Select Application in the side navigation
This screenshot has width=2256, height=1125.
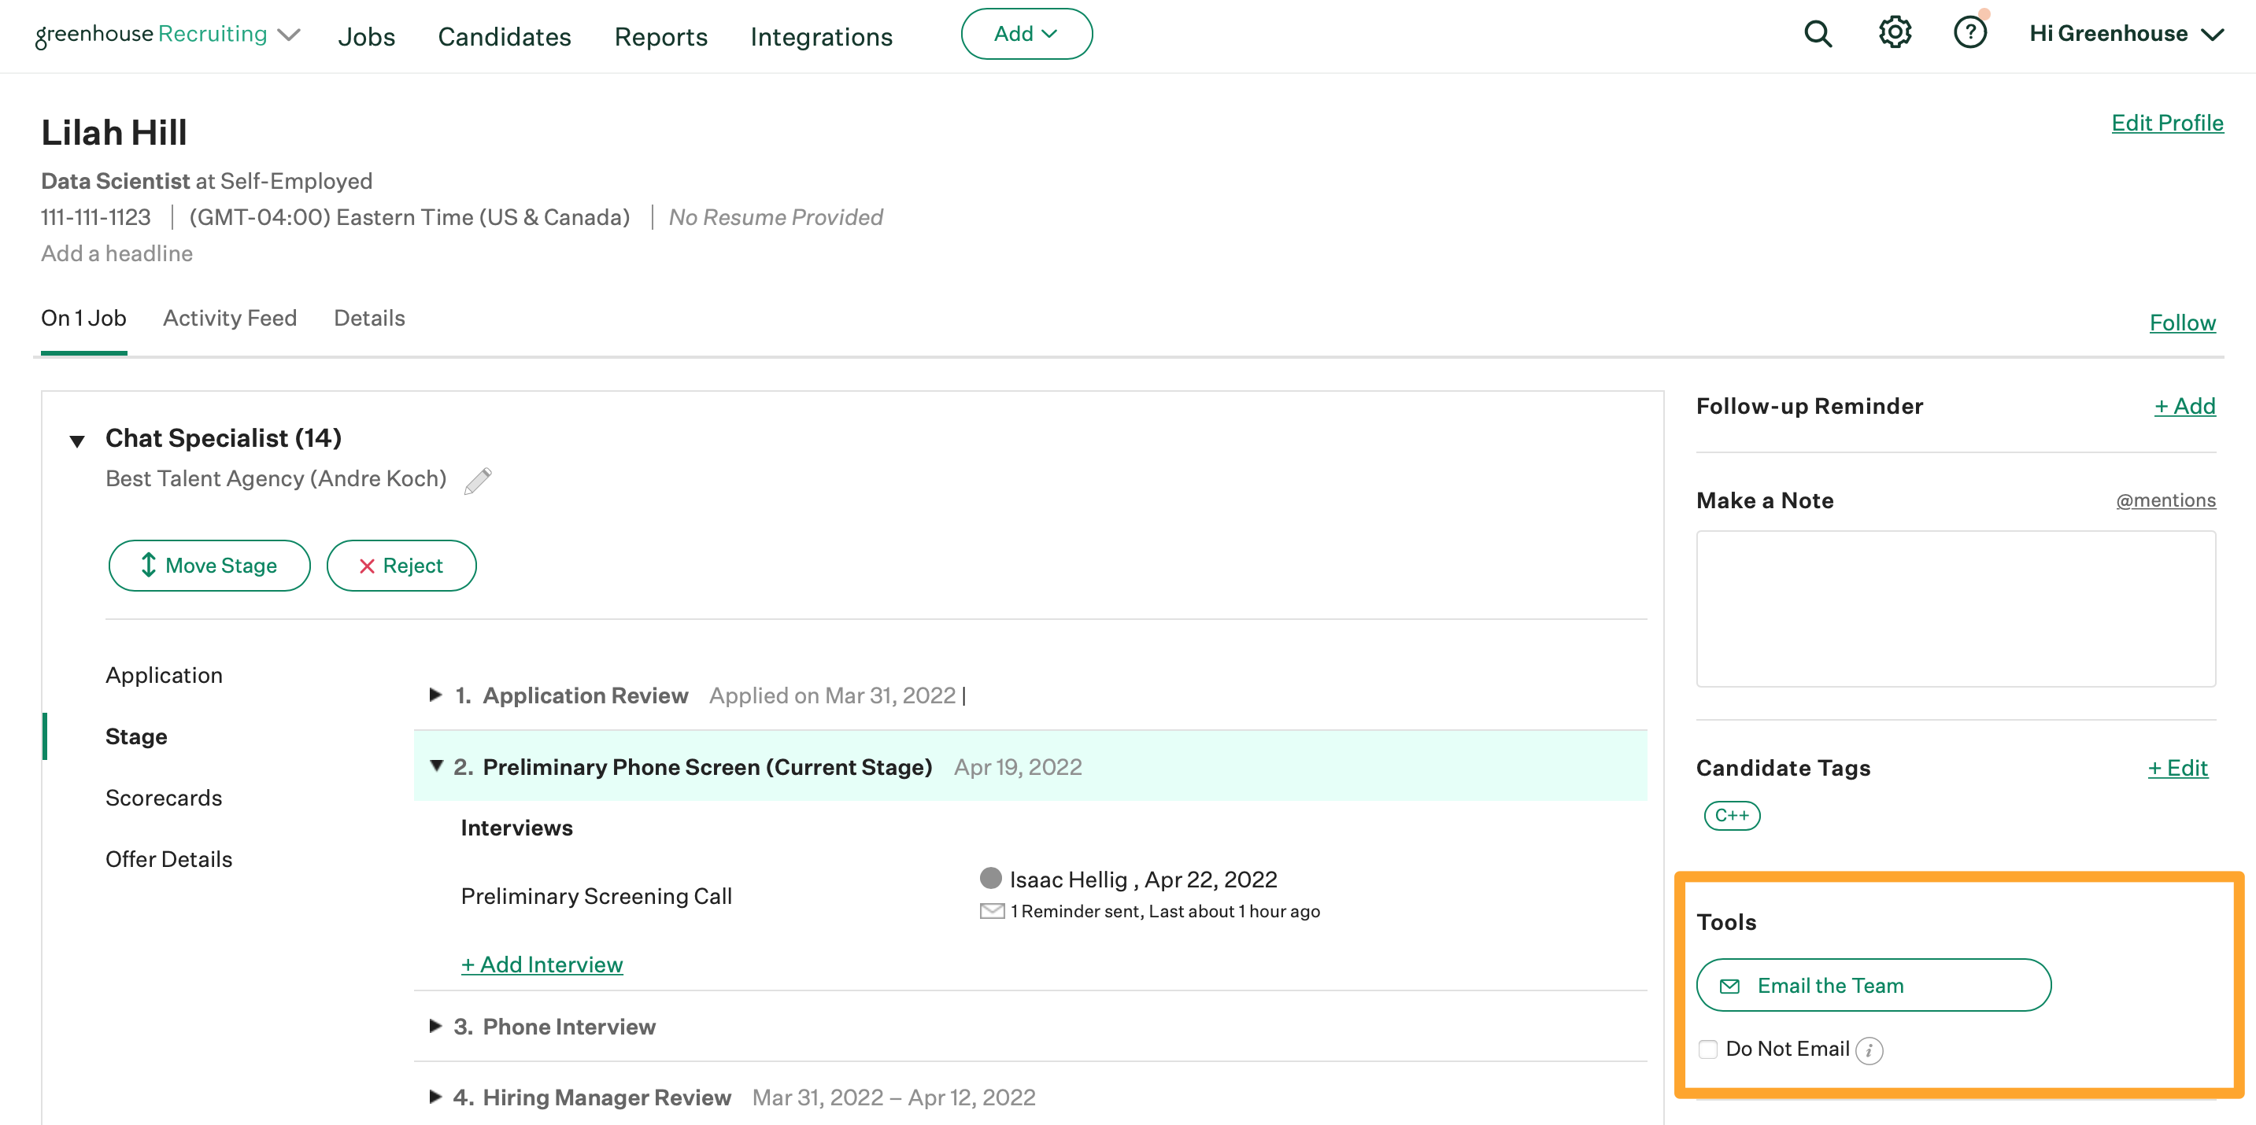[x=164, y=675]
